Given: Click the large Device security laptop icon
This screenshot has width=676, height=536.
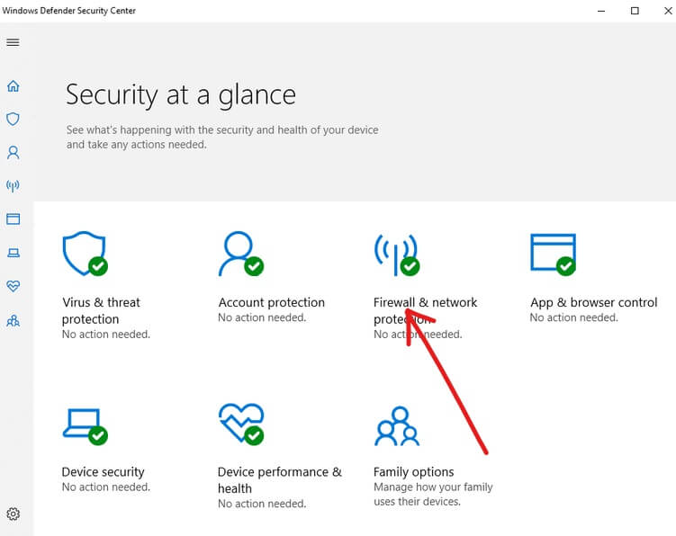Looking at the screenshot, I should coord(85,424).
